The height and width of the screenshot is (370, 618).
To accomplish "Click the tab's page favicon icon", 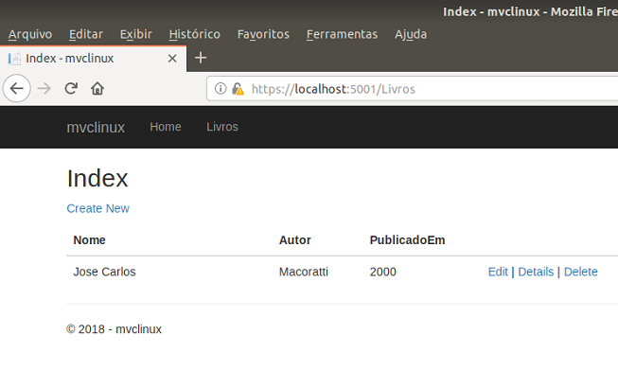I will click(x=14, y=59).
